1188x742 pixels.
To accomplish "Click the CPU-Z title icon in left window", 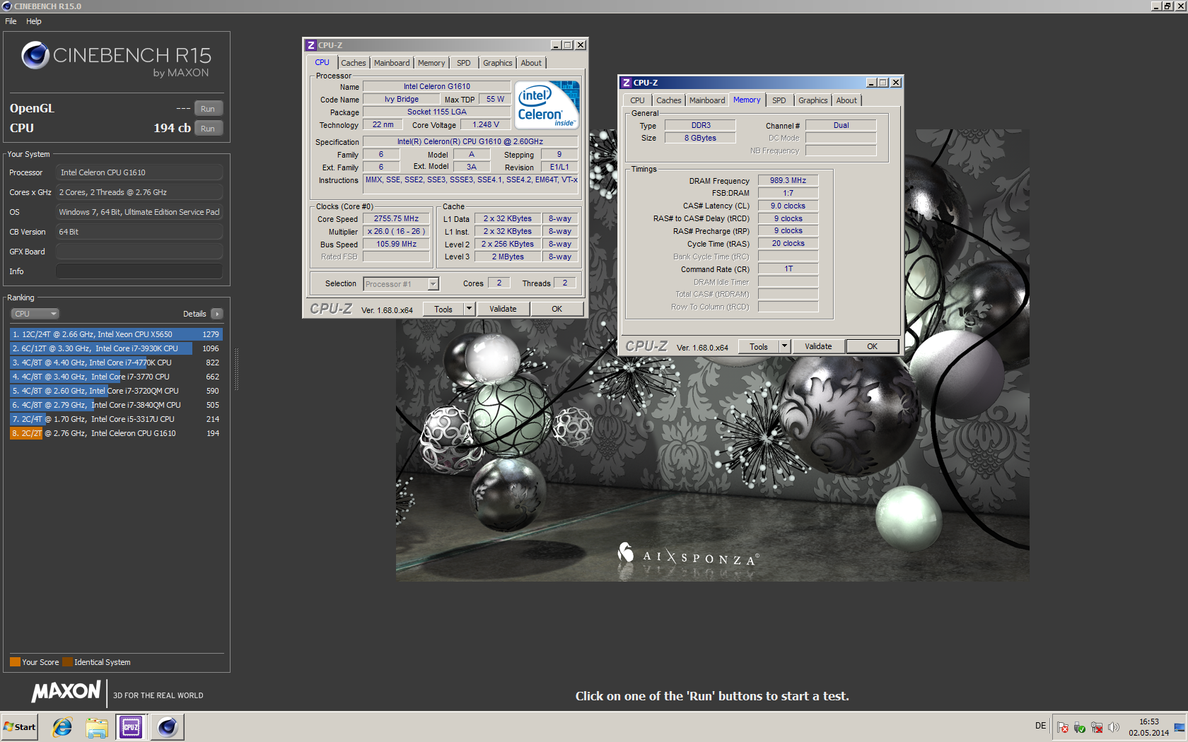I will 310,45.
